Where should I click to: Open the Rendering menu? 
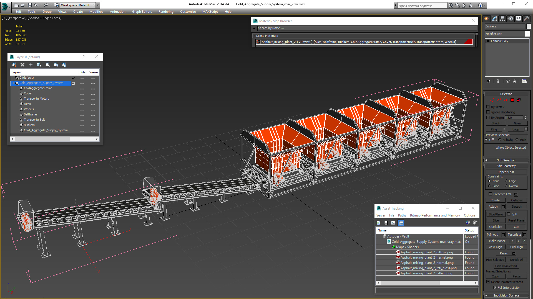pyautogui.click(x=166, y=12)
